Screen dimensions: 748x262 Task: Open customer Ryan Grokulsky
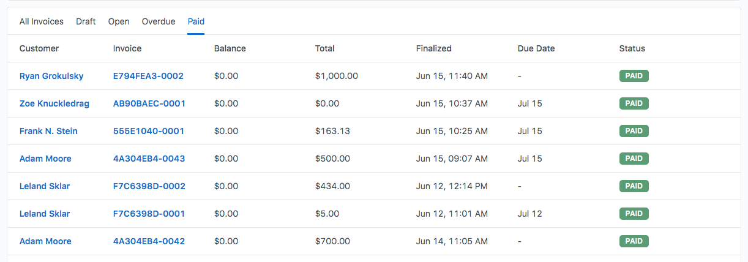51,76
